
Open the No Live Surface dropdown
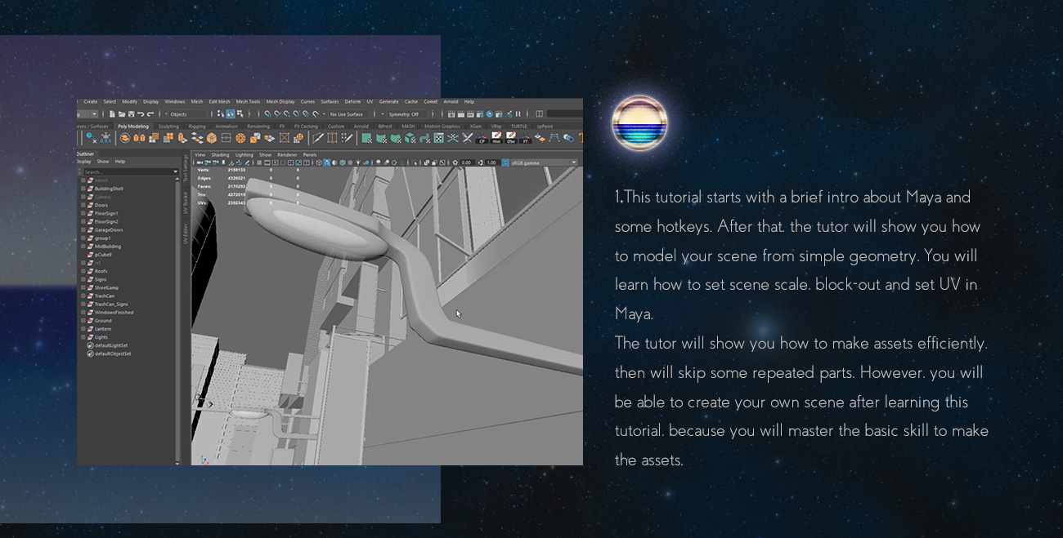pos(348,114)
